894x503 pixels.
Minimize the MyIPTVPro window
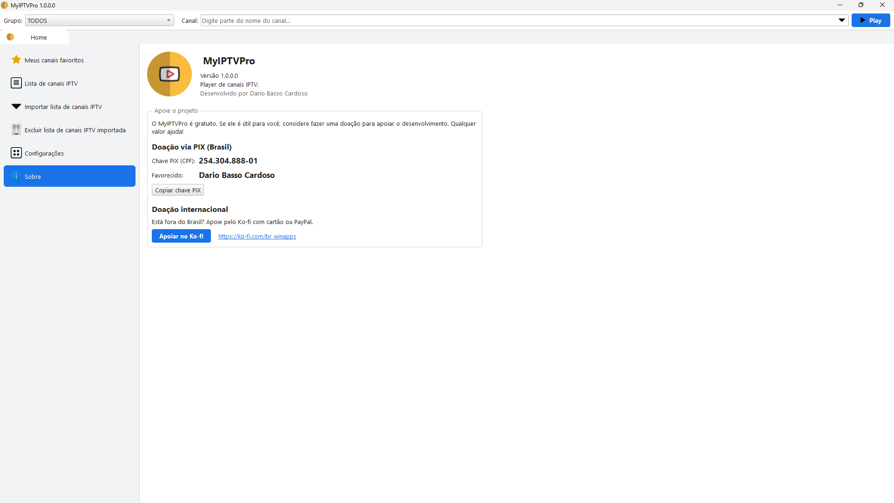pyautogui.click(x=840, y=5)
